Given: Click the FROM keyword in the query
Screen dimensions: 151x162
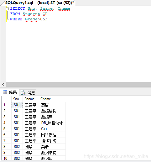Looking at the screenshot, I should tap(15, 14).
